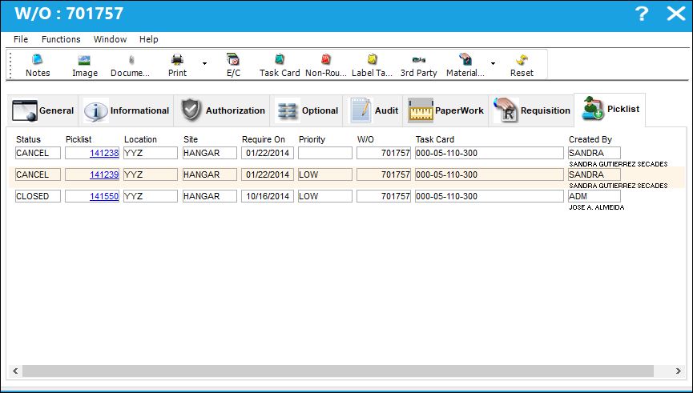Switch to the PaperWork tab
Screen dimensions: 693x393
coord(445,110)
